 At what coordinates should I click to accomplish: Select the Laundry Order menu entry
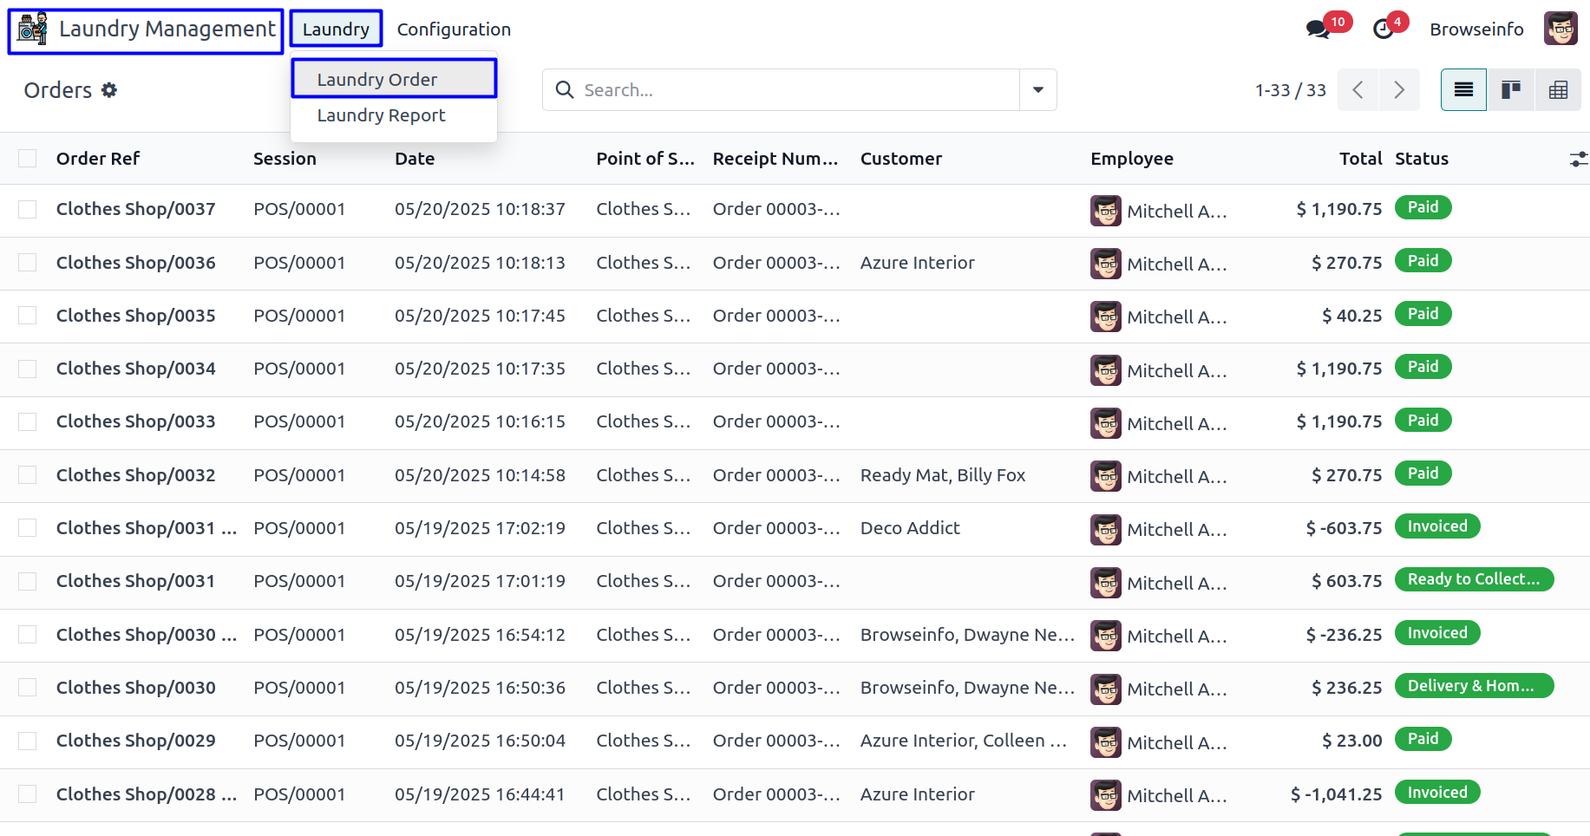[377, 80]
